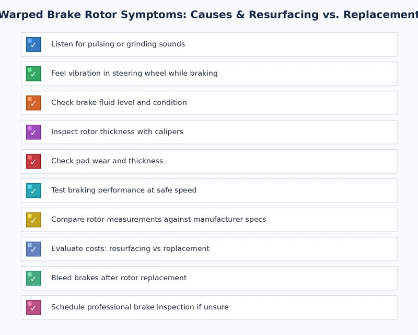This screenshot has height=335, width=418.
Task: Click the blue-purple checkmark swatch on cost evaluation
Action: (33, 249)
